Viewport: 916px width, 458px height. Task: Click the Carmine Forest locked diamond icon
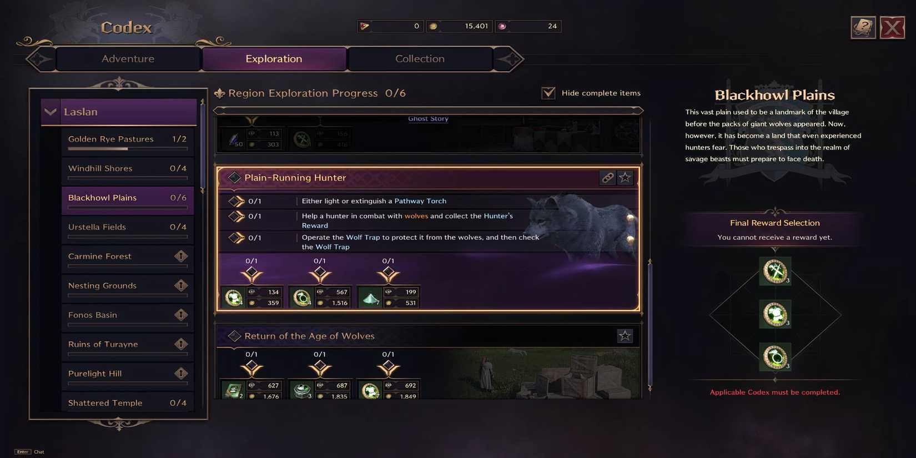(181, 256)
